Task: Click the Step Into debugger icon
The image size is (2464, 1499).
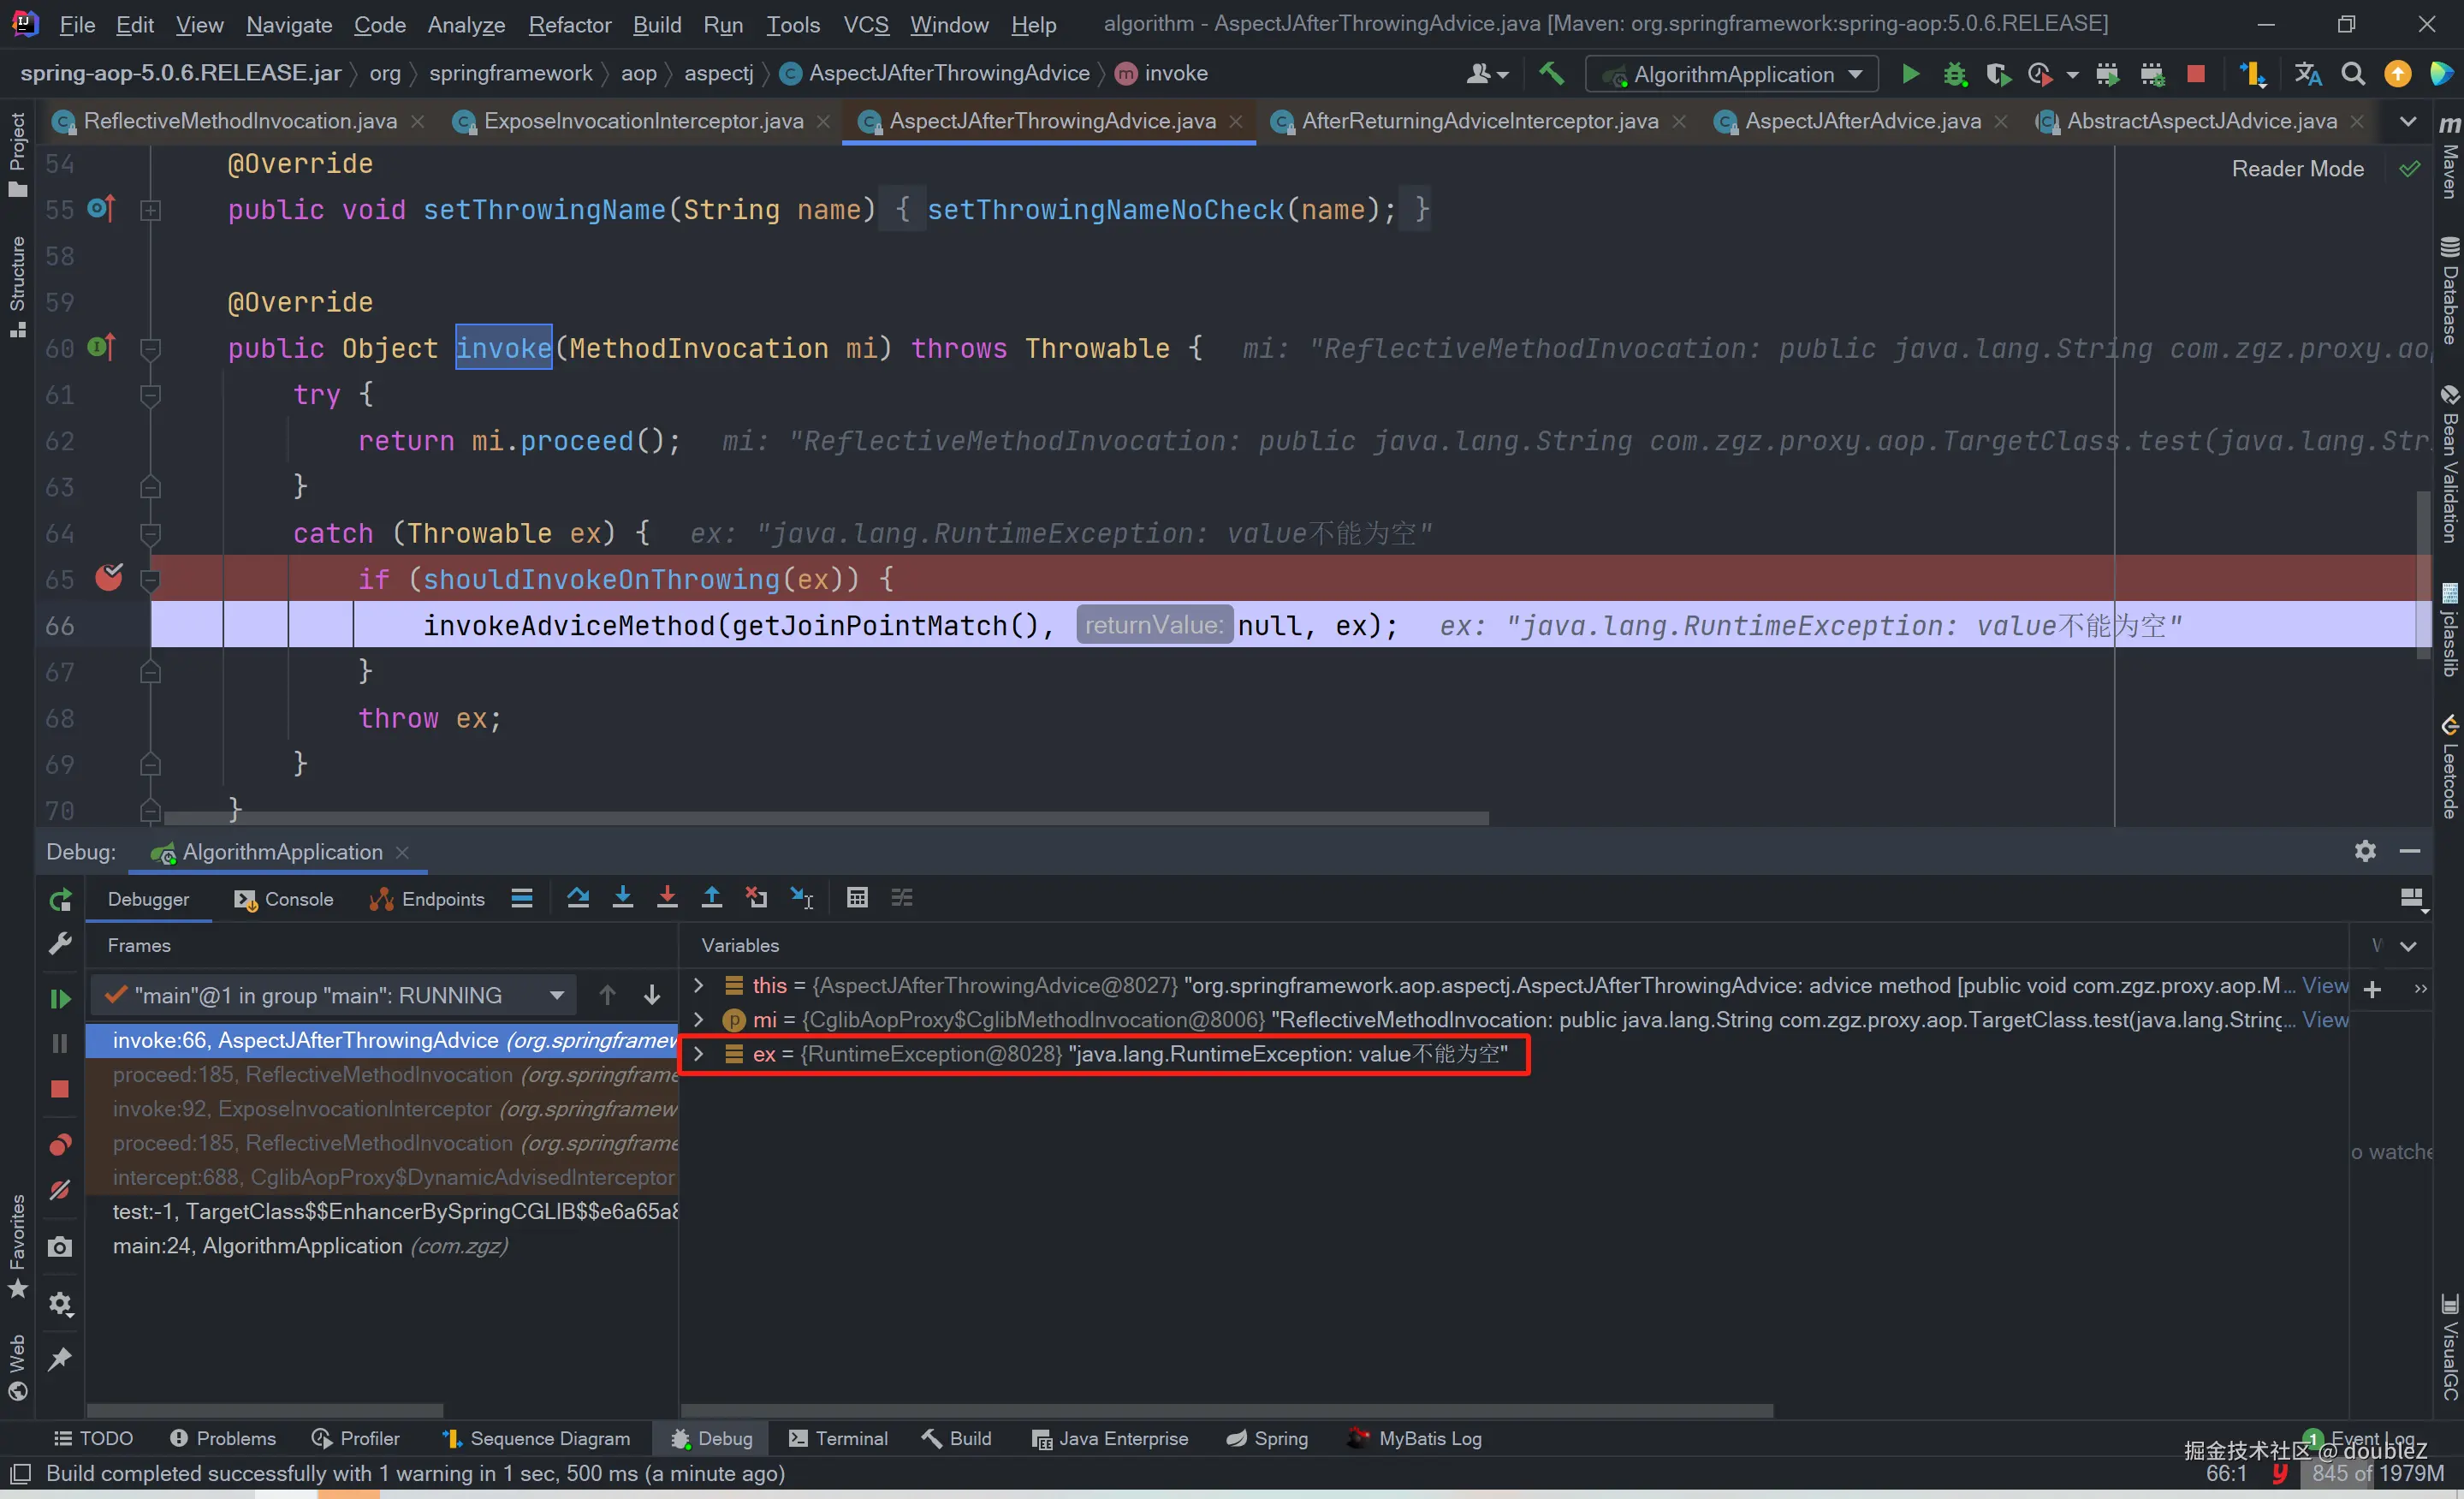Action: [622, 898]
